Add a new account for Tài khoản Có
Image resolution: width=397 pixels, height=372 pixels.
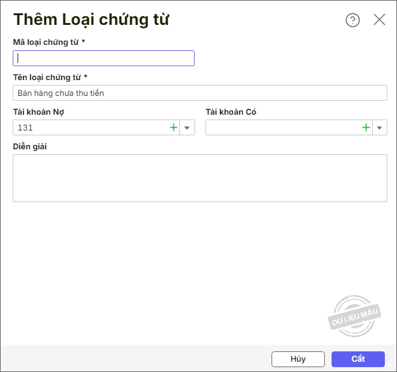pos(366,127)
